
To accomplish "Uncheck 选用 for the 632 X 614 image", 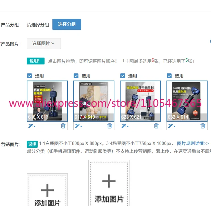I will pyautogui.click(x=169, y=76).
